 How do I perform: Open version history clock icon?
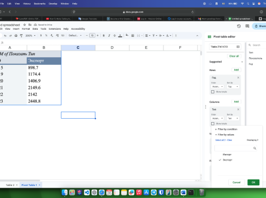tap(239, 26)
